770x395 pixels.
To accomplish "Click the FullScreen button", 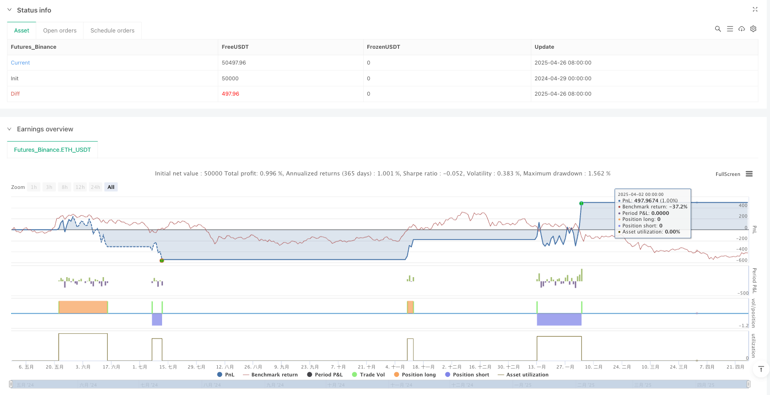I will pos(728,175).
